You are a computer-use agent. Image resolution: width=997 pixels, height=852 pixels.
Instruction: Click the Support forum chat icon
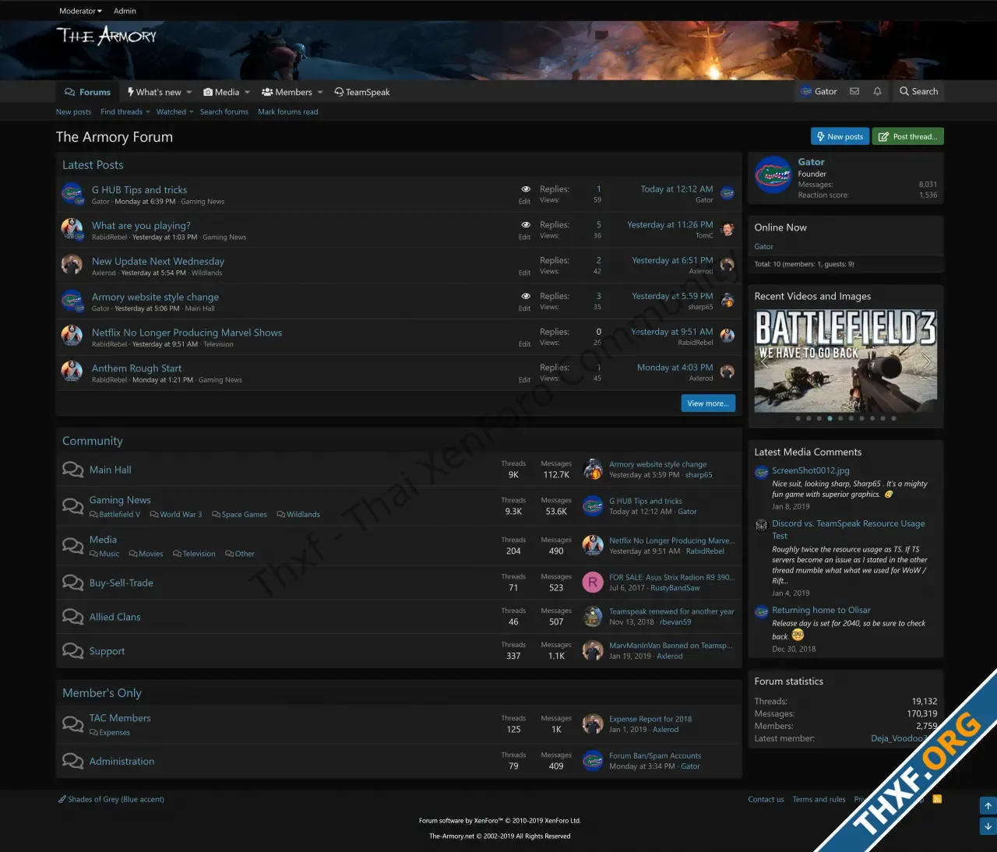pyautogui.click(x=72, y=651)
